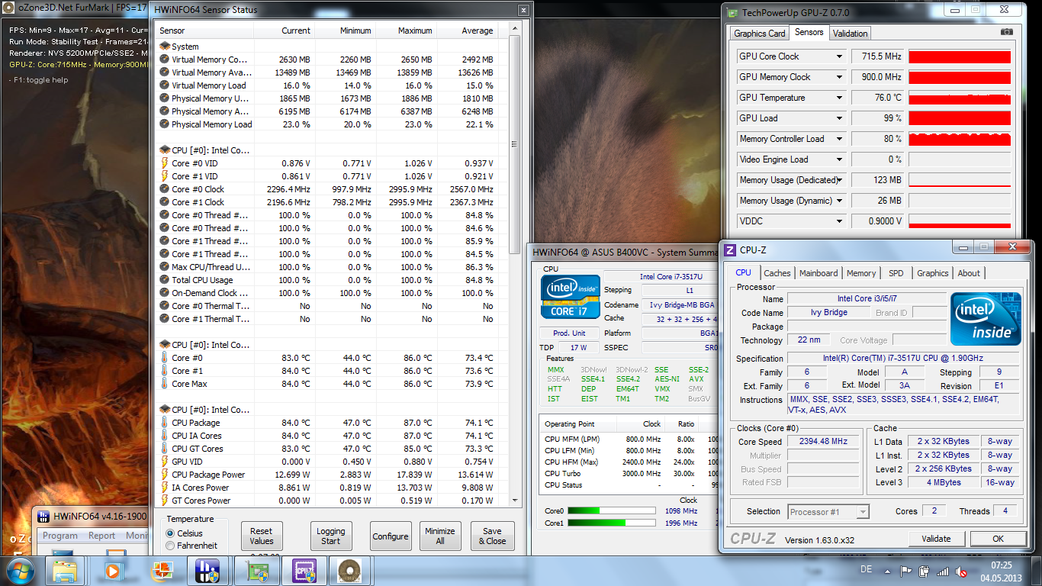
Task: Click the Save & Close button
Action: [x=492, y=536]
